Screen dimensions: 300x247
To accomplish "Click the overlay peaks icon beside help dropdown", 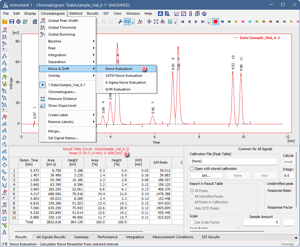I will (x=140, y=22).
